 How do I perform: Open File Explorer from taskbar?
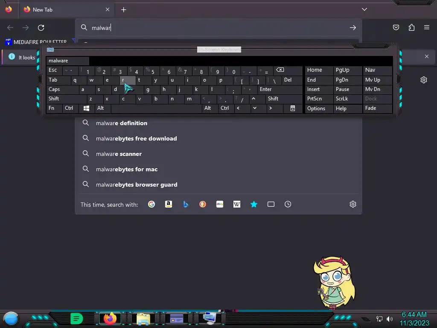point(143,319)
